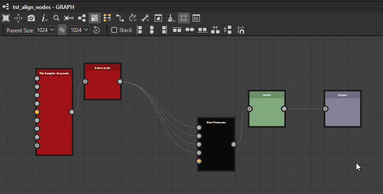Reset zoom to 1:1
This screenshot has width=383, height=194.
point(18,18)
